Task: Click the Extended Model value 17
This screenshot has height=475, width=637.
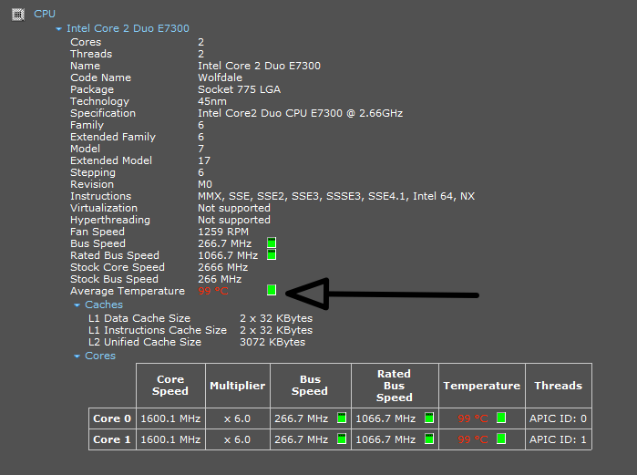Action: (204, 160)
